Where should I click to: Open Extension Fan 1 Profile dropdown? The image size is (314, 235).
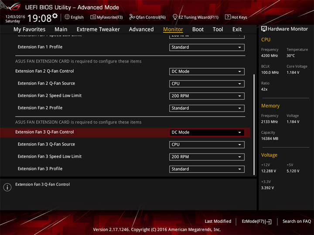207,47
